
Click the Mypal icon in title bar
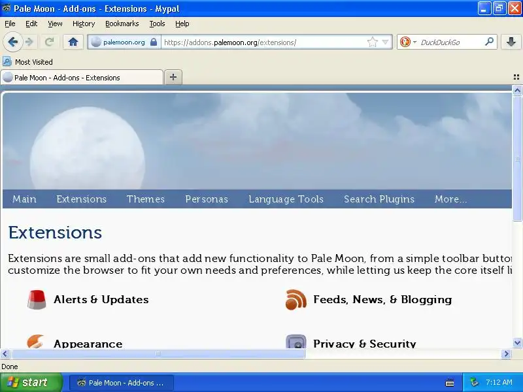[x=6, y=8]
